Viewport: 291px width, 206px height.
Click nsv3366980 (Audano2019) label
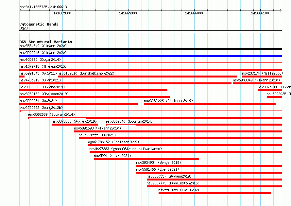pos(42,87)
